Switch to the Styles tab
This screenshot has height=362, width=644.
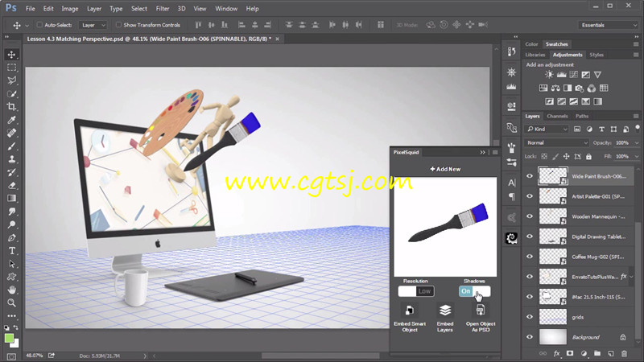[x=597, y=55]
